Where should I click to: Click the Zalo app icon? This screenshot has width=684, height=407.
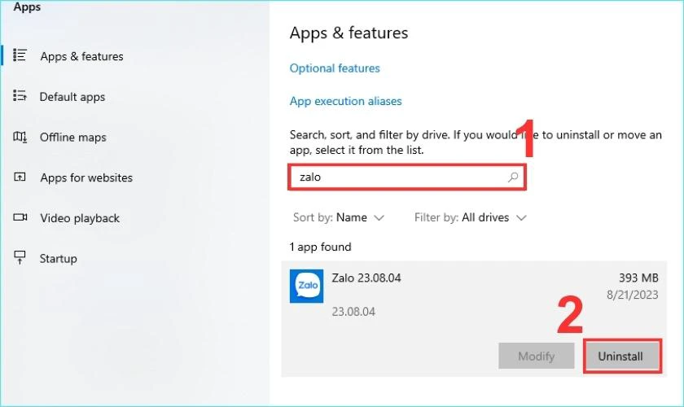coord(307,287)
